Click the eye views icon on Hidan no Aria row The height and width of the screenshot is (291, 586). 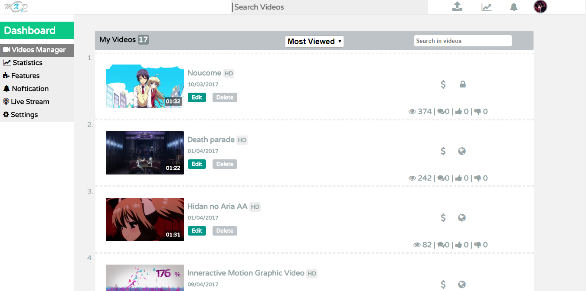(x=417, y=245)
